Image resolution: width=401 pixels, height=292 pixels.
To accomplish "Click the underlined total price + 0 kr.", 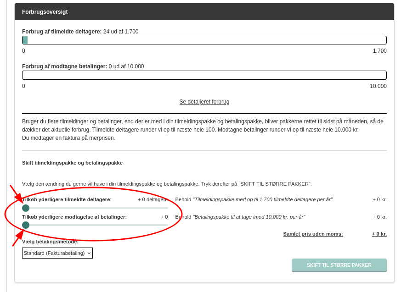I will point(379,234).
